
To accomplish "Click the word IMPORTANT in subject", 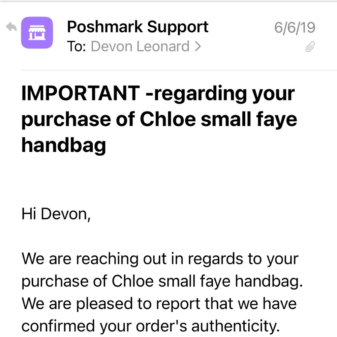I will click(81, 93).
